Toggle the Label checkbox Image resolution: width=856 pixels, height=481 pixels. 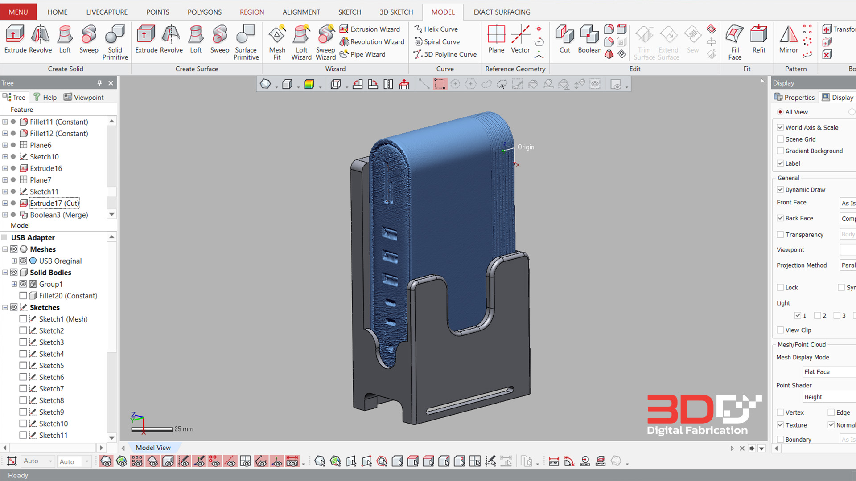click(780, 163)
